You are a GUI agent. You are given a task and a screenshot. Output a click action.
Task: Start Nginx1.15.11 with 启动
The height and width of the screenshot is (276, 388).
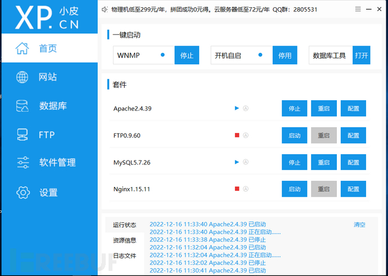click(295, 189)
